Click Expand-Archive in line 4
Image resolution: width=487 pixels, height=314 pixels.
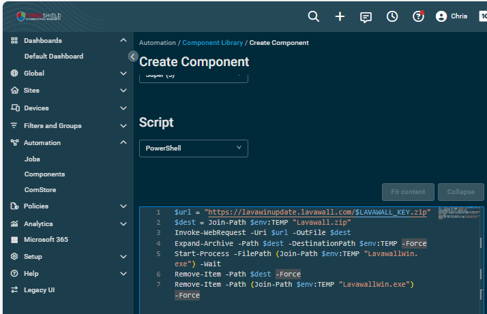coord(204,244)
